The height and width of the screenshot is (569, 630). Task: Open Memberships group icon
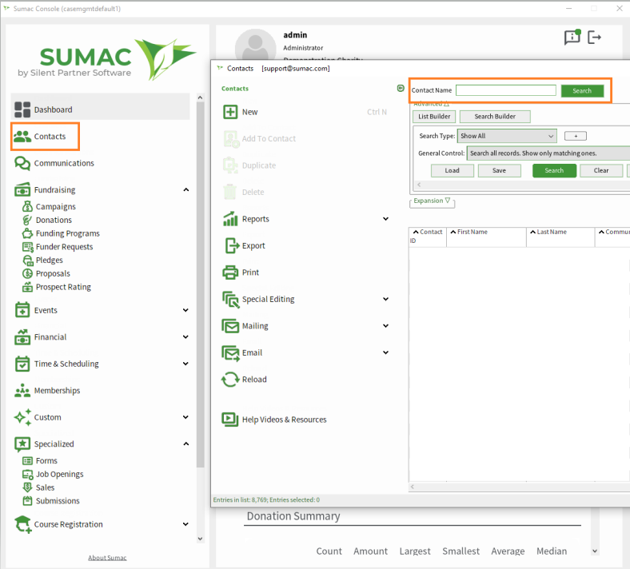(22, 390)
